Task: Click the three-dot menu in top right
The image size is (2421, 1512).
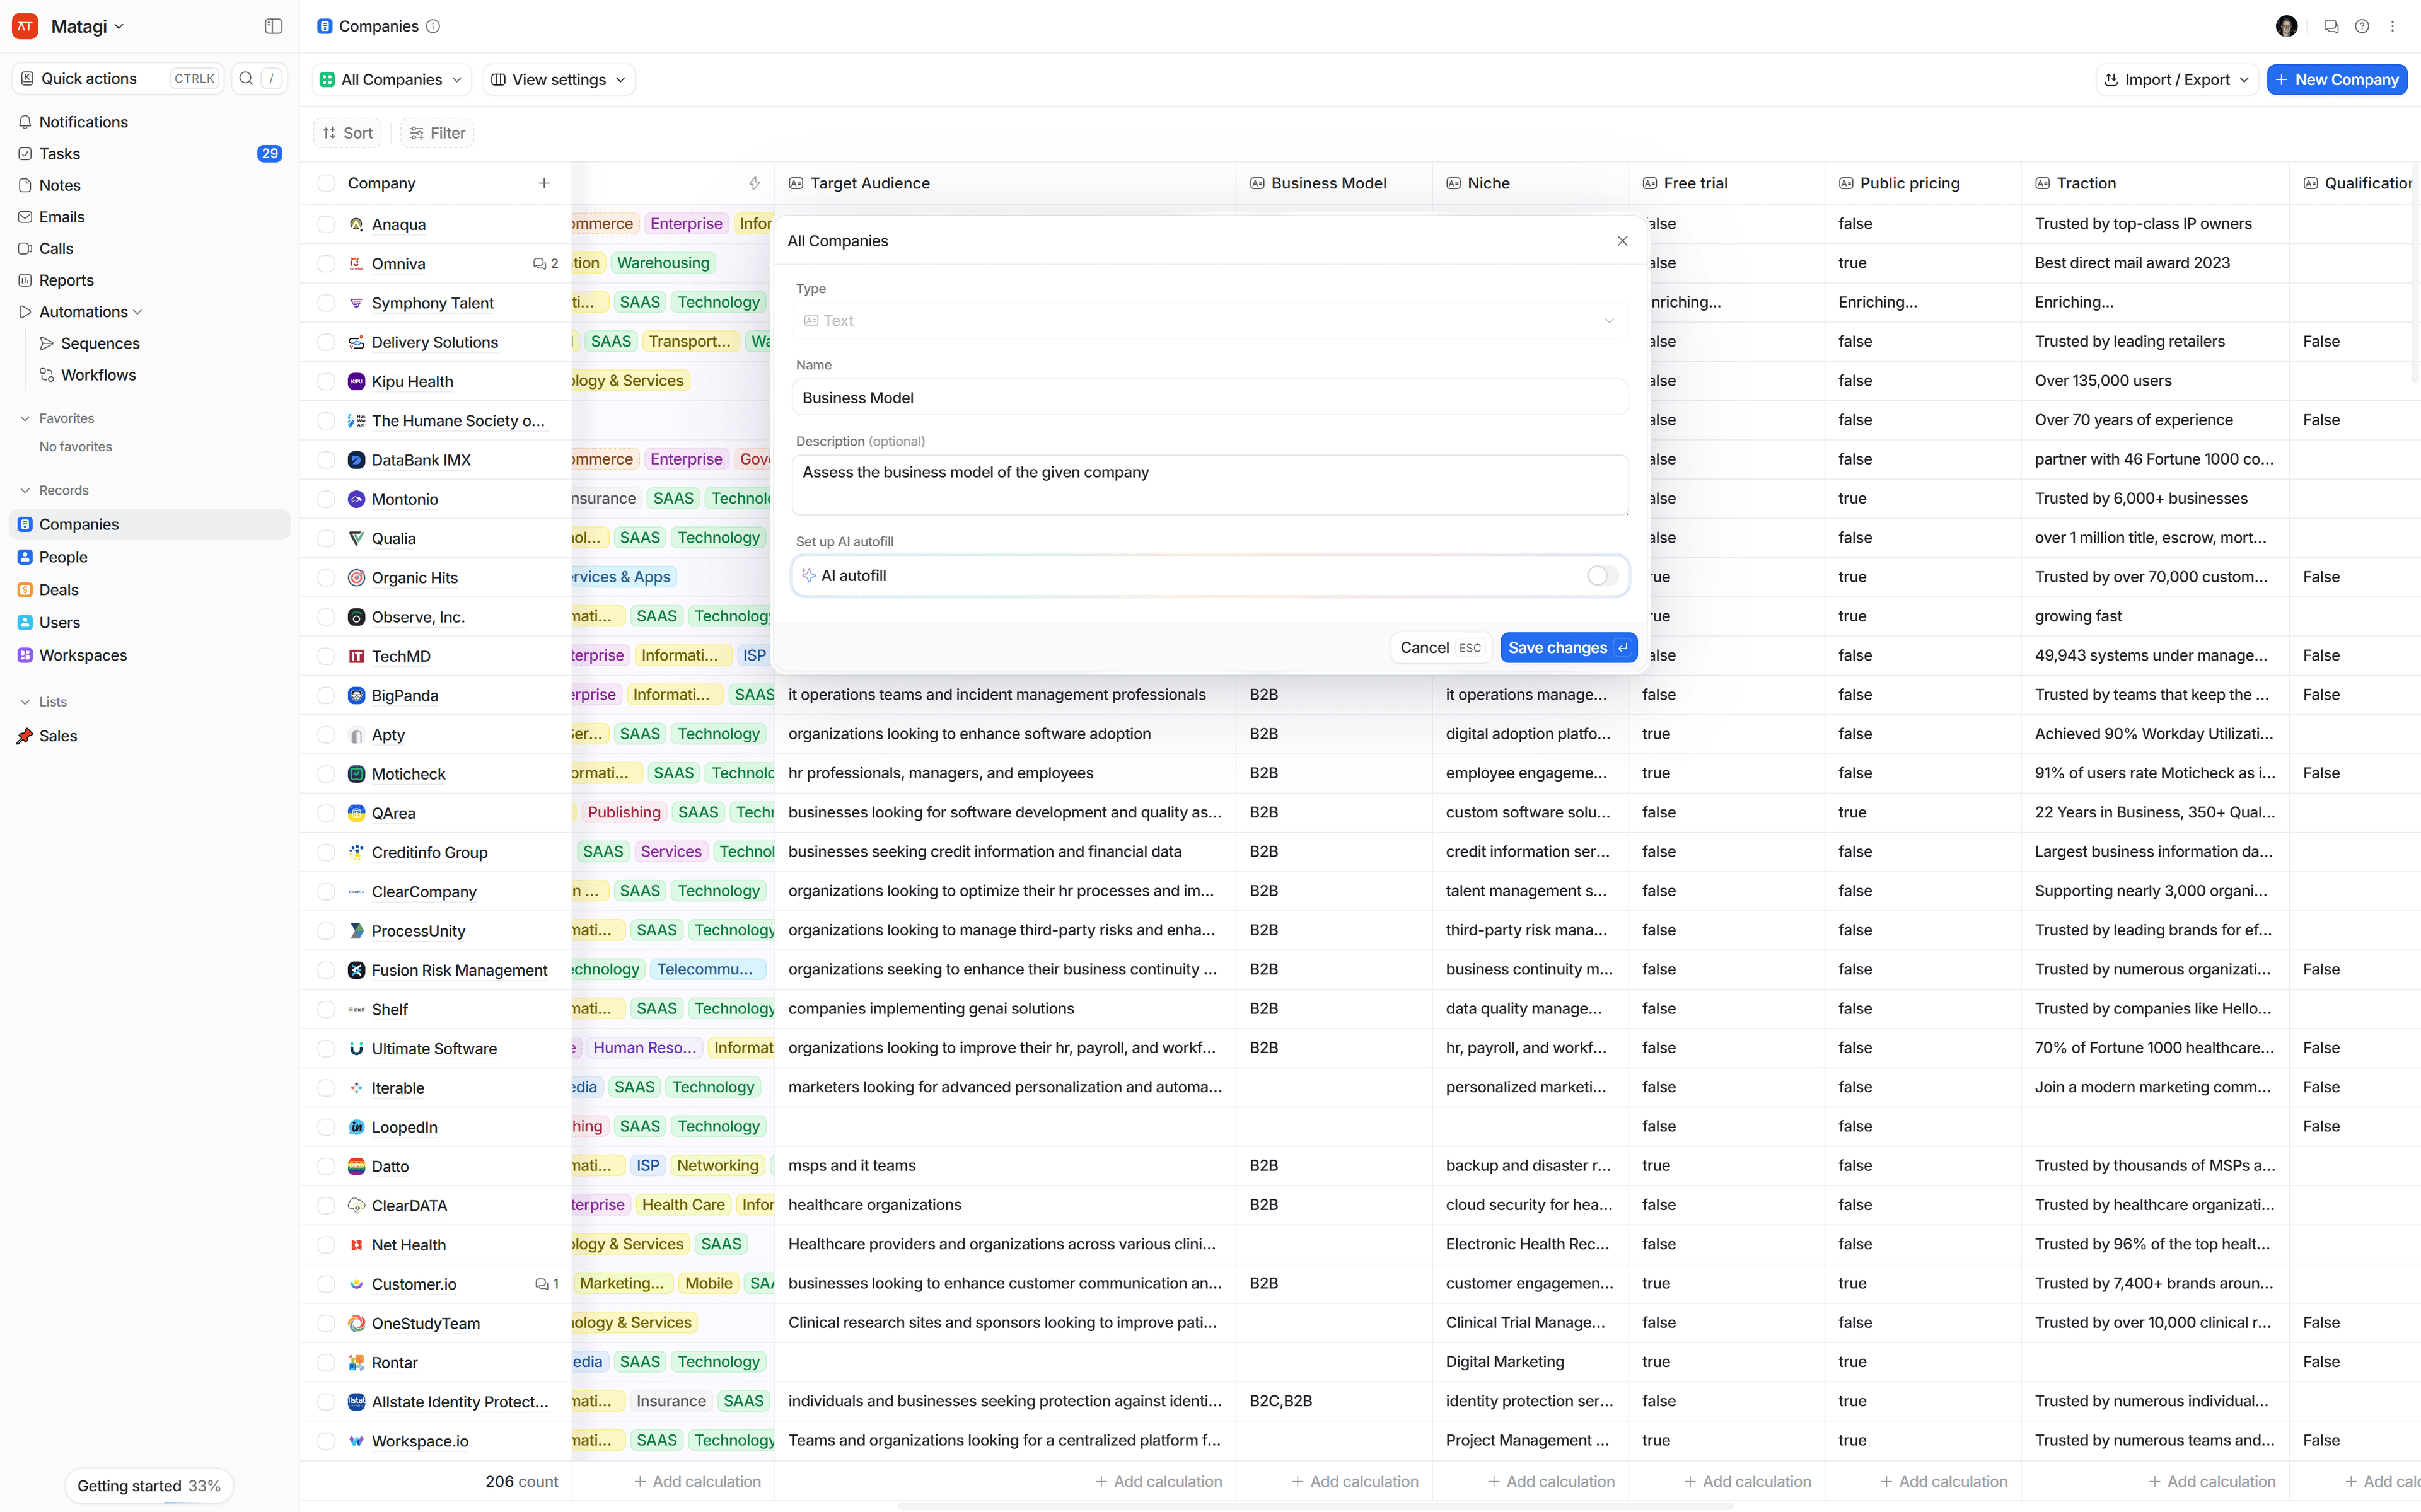Action: click(2392, 26)
